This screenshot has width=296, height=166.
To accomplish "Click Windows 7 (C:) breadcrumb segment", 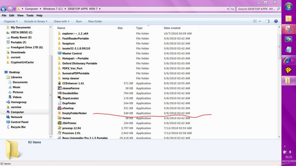I will click(x=53, y=9).
